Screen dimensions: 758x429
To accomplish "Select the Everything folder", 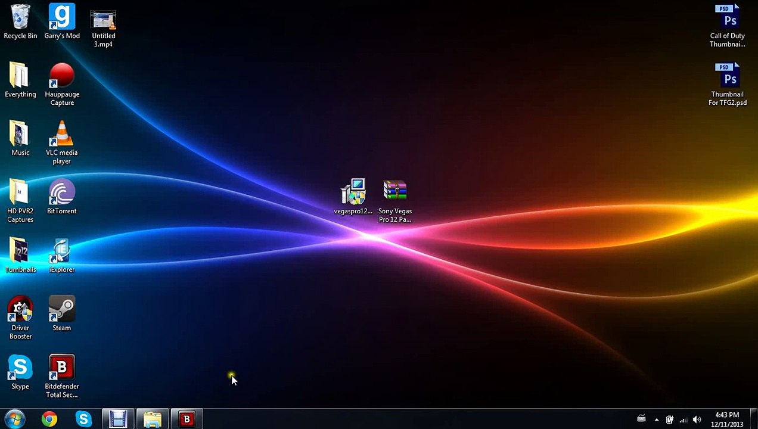I will tap(20, 80).
